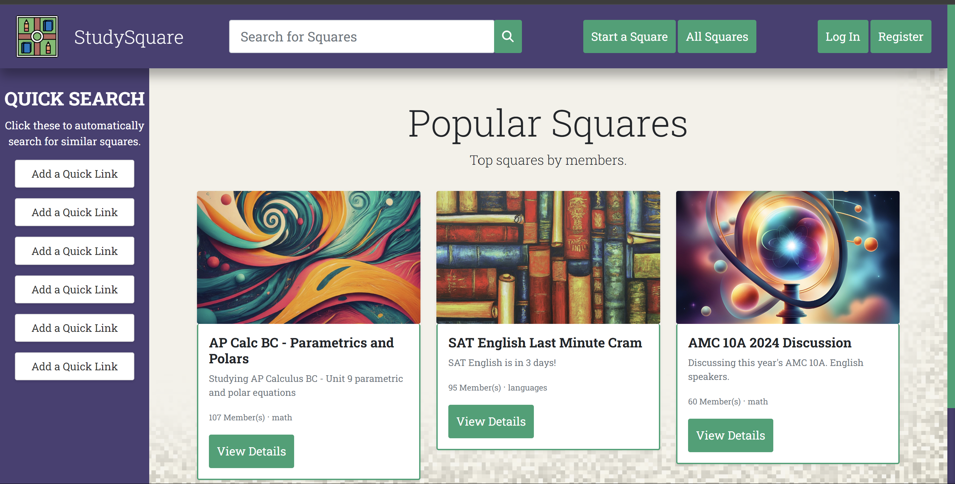This screenshot has width=955, height=484.
Task: Open the cosmic globe image for AMC 10A
Action: pos(788,257)
